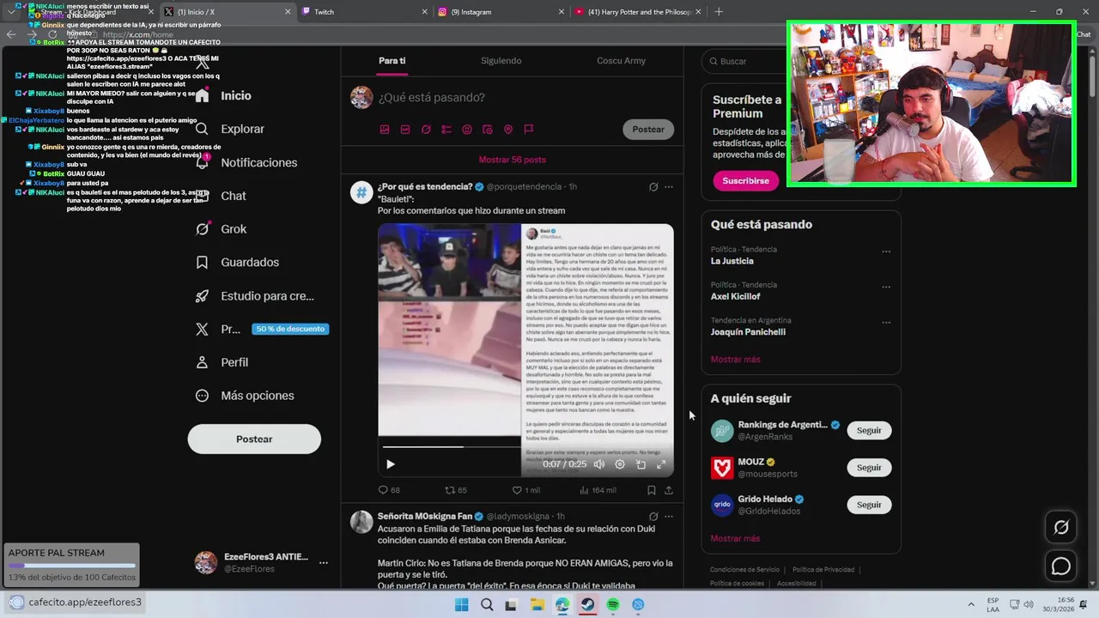Image resolution: width=1099 pixels, height=618 pixels.
Task: Expand the video to fullscreen
Action: coord(661,464)
